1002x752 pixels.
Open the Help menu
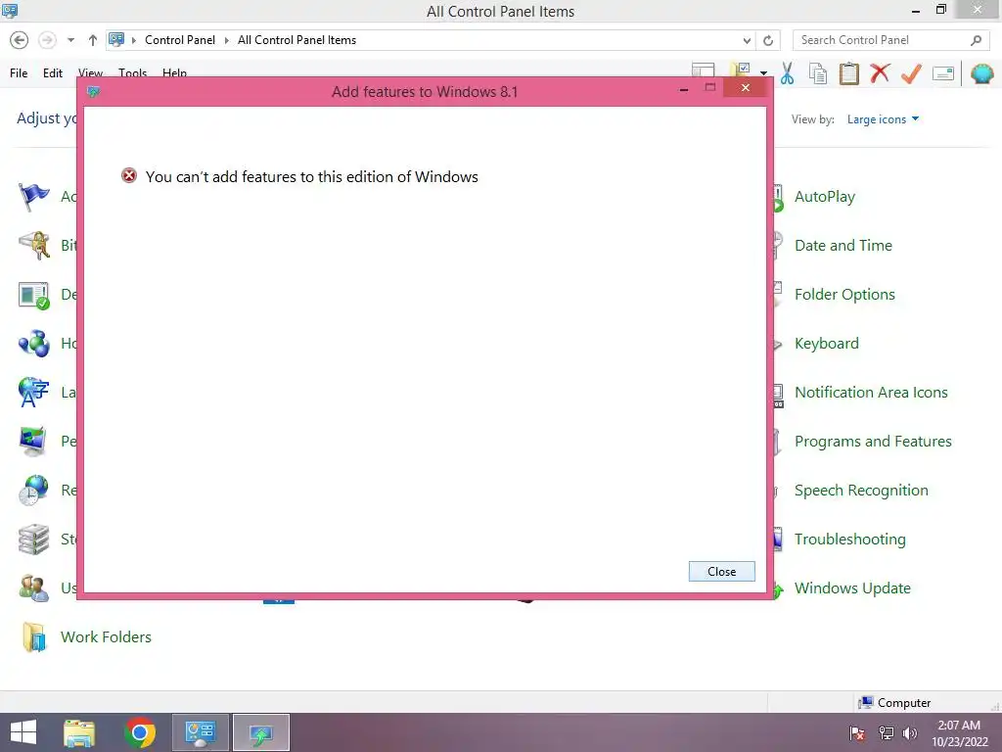[x=174, y=71]
